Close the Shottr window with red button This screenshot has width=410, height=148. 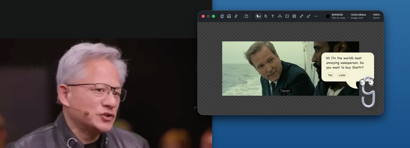(x=203, y=16)
